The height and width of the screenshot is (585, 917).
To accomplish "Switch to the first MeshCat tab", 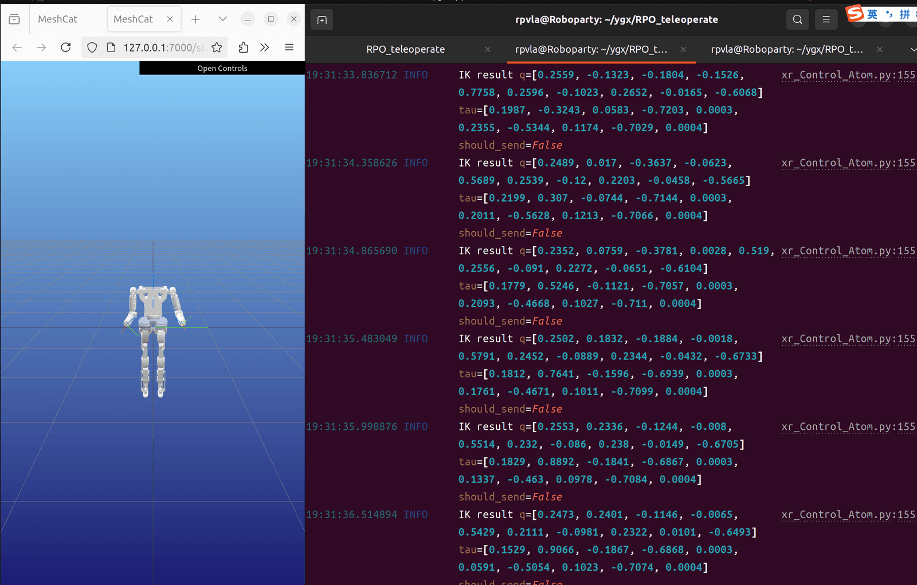I will [57, 19].
